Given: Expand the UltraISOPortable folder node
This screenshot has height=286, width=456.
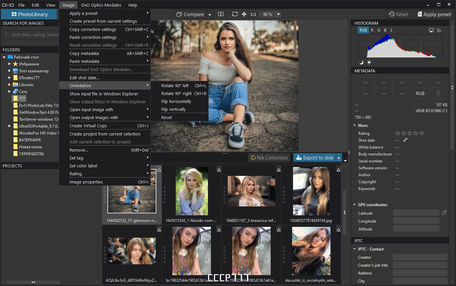Looking at the screenshot, I should pyautogui.click(x=10, y=126).
